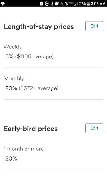Tap the alarm clock status icon

[57, 4]
